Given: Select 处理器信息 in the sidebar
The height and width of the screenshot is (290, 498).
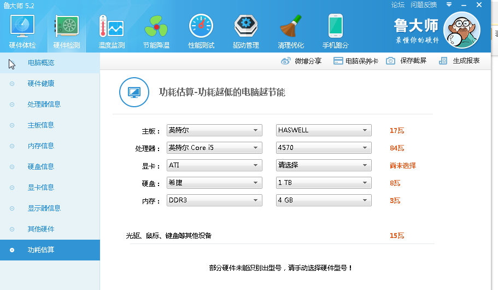Looking at the screenshot, I should tap(44, 104).
